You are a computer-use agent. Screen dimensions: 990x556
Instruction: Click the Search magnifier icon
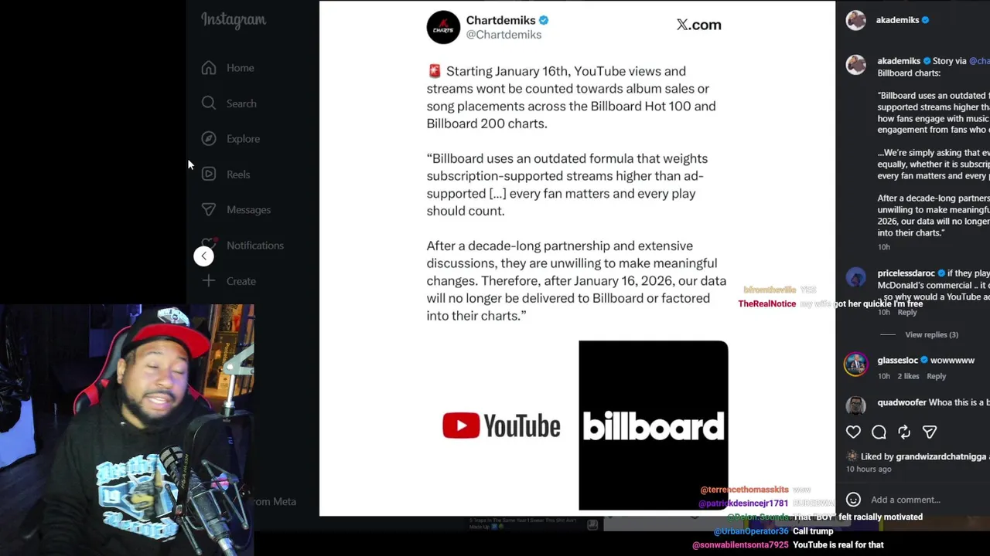tap(209, 103)
